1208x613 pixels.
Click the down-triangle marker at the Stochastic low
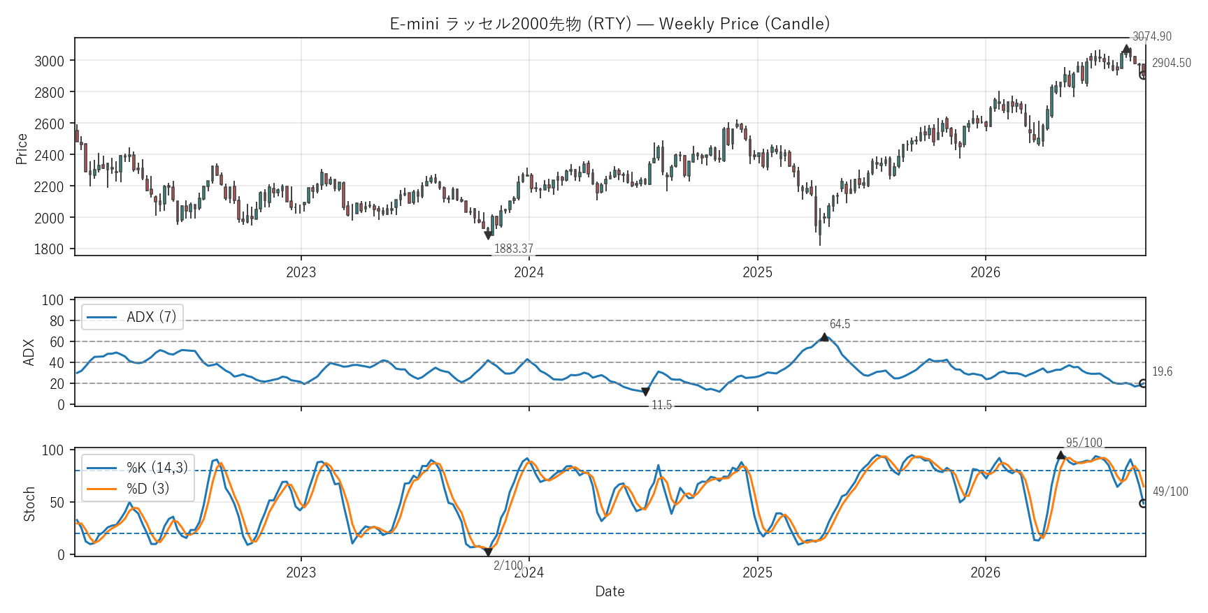pyautogui.click(x=488, y=552)
